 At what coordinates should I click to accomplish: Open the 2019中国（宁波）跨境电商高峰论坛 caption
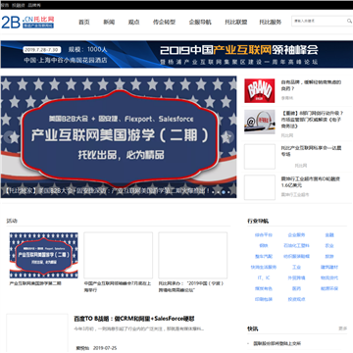coord(191,286)
